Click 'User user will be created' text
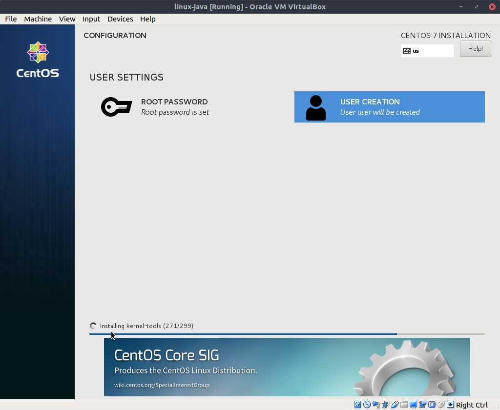 (x=380, y=112)
